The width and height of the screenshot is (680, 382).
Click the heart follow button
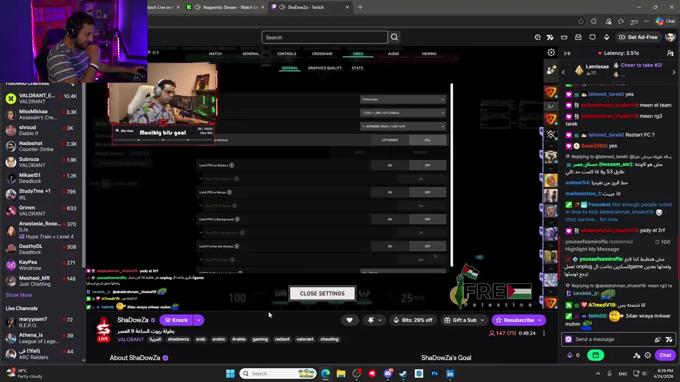(350, 320)
